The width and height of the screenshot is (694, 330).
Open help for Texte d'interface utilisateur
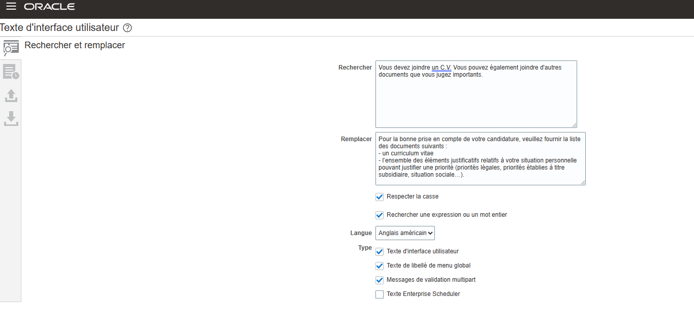(128, 28)
